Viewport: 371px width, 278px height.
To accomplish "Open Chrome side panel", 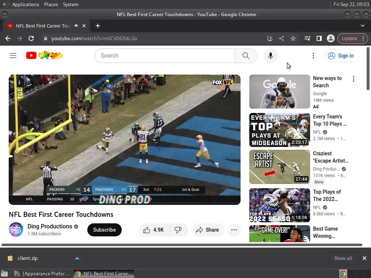I will pos(319,38).
